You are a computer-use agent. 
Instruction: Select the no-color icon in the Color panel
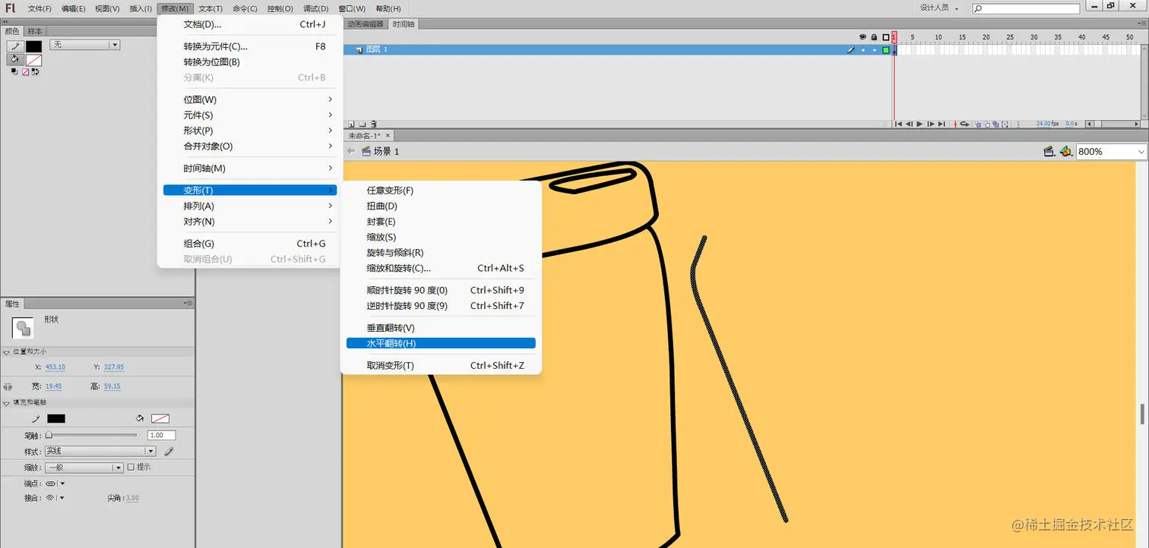(26, 71)
